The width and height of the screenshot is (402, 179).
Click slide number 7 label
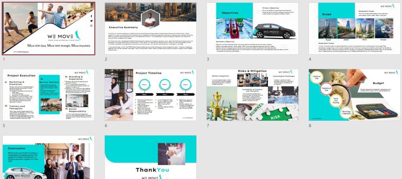point(208,126)
